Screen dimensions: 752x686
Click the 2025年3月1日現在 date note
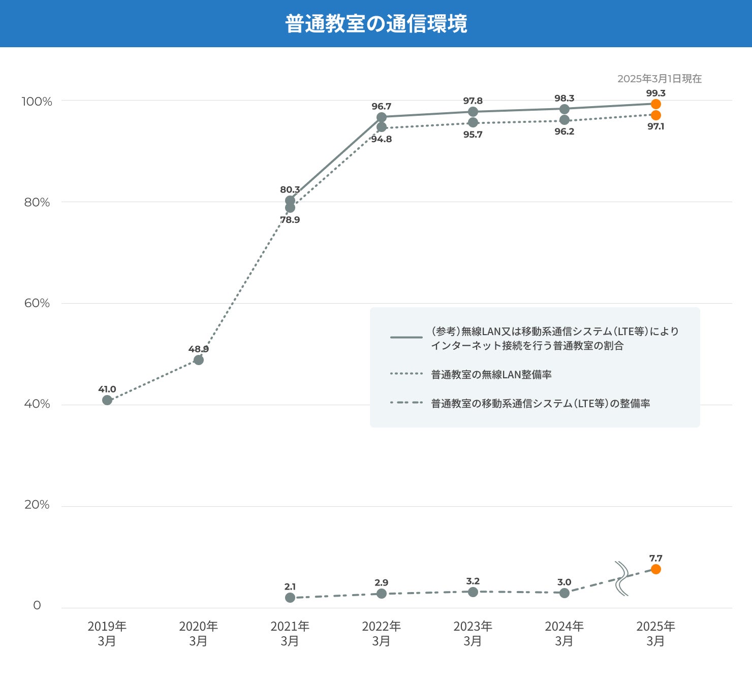point(659,79)
